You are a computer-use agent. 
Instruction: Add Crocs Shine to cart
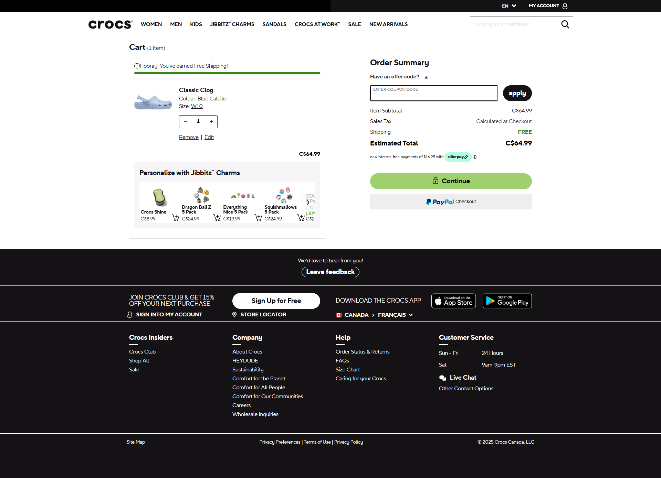coord(176,218)
